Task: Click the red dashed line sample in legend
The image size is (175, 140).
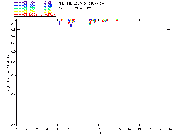Action: pyautogui.click(x=17, y=14)
